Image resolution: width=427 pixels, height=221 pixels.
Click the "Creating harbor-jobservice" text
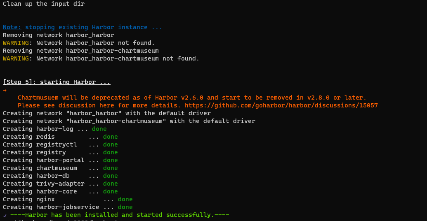(x=51, y=207)
